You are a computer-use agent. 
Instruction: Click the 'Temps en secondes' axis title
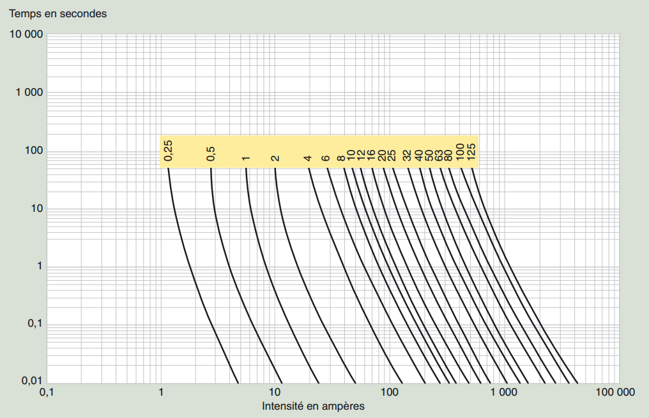coord(58,13)
